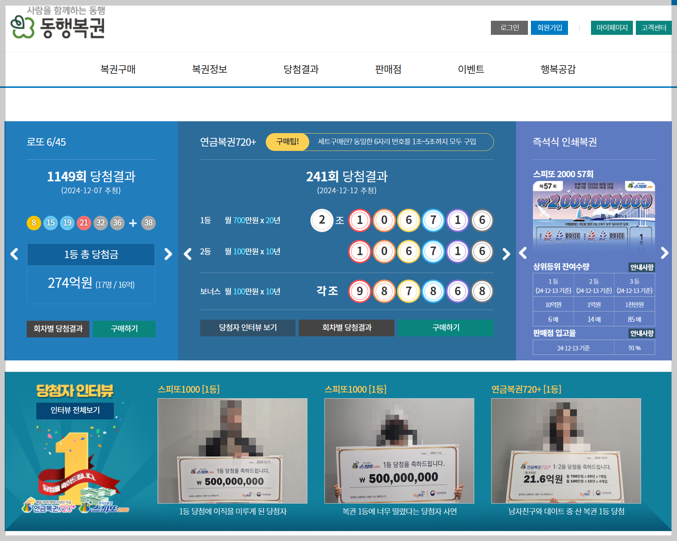This screenshot has width=677, height=541.
Task: Click the 로그인 button
Action: tap(509, 28)
